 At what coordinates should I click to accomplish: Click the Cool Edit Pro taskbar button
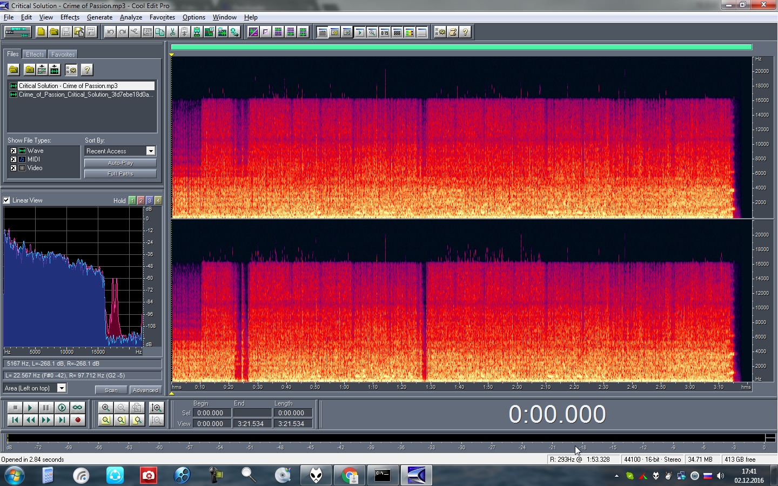(416, 476)
